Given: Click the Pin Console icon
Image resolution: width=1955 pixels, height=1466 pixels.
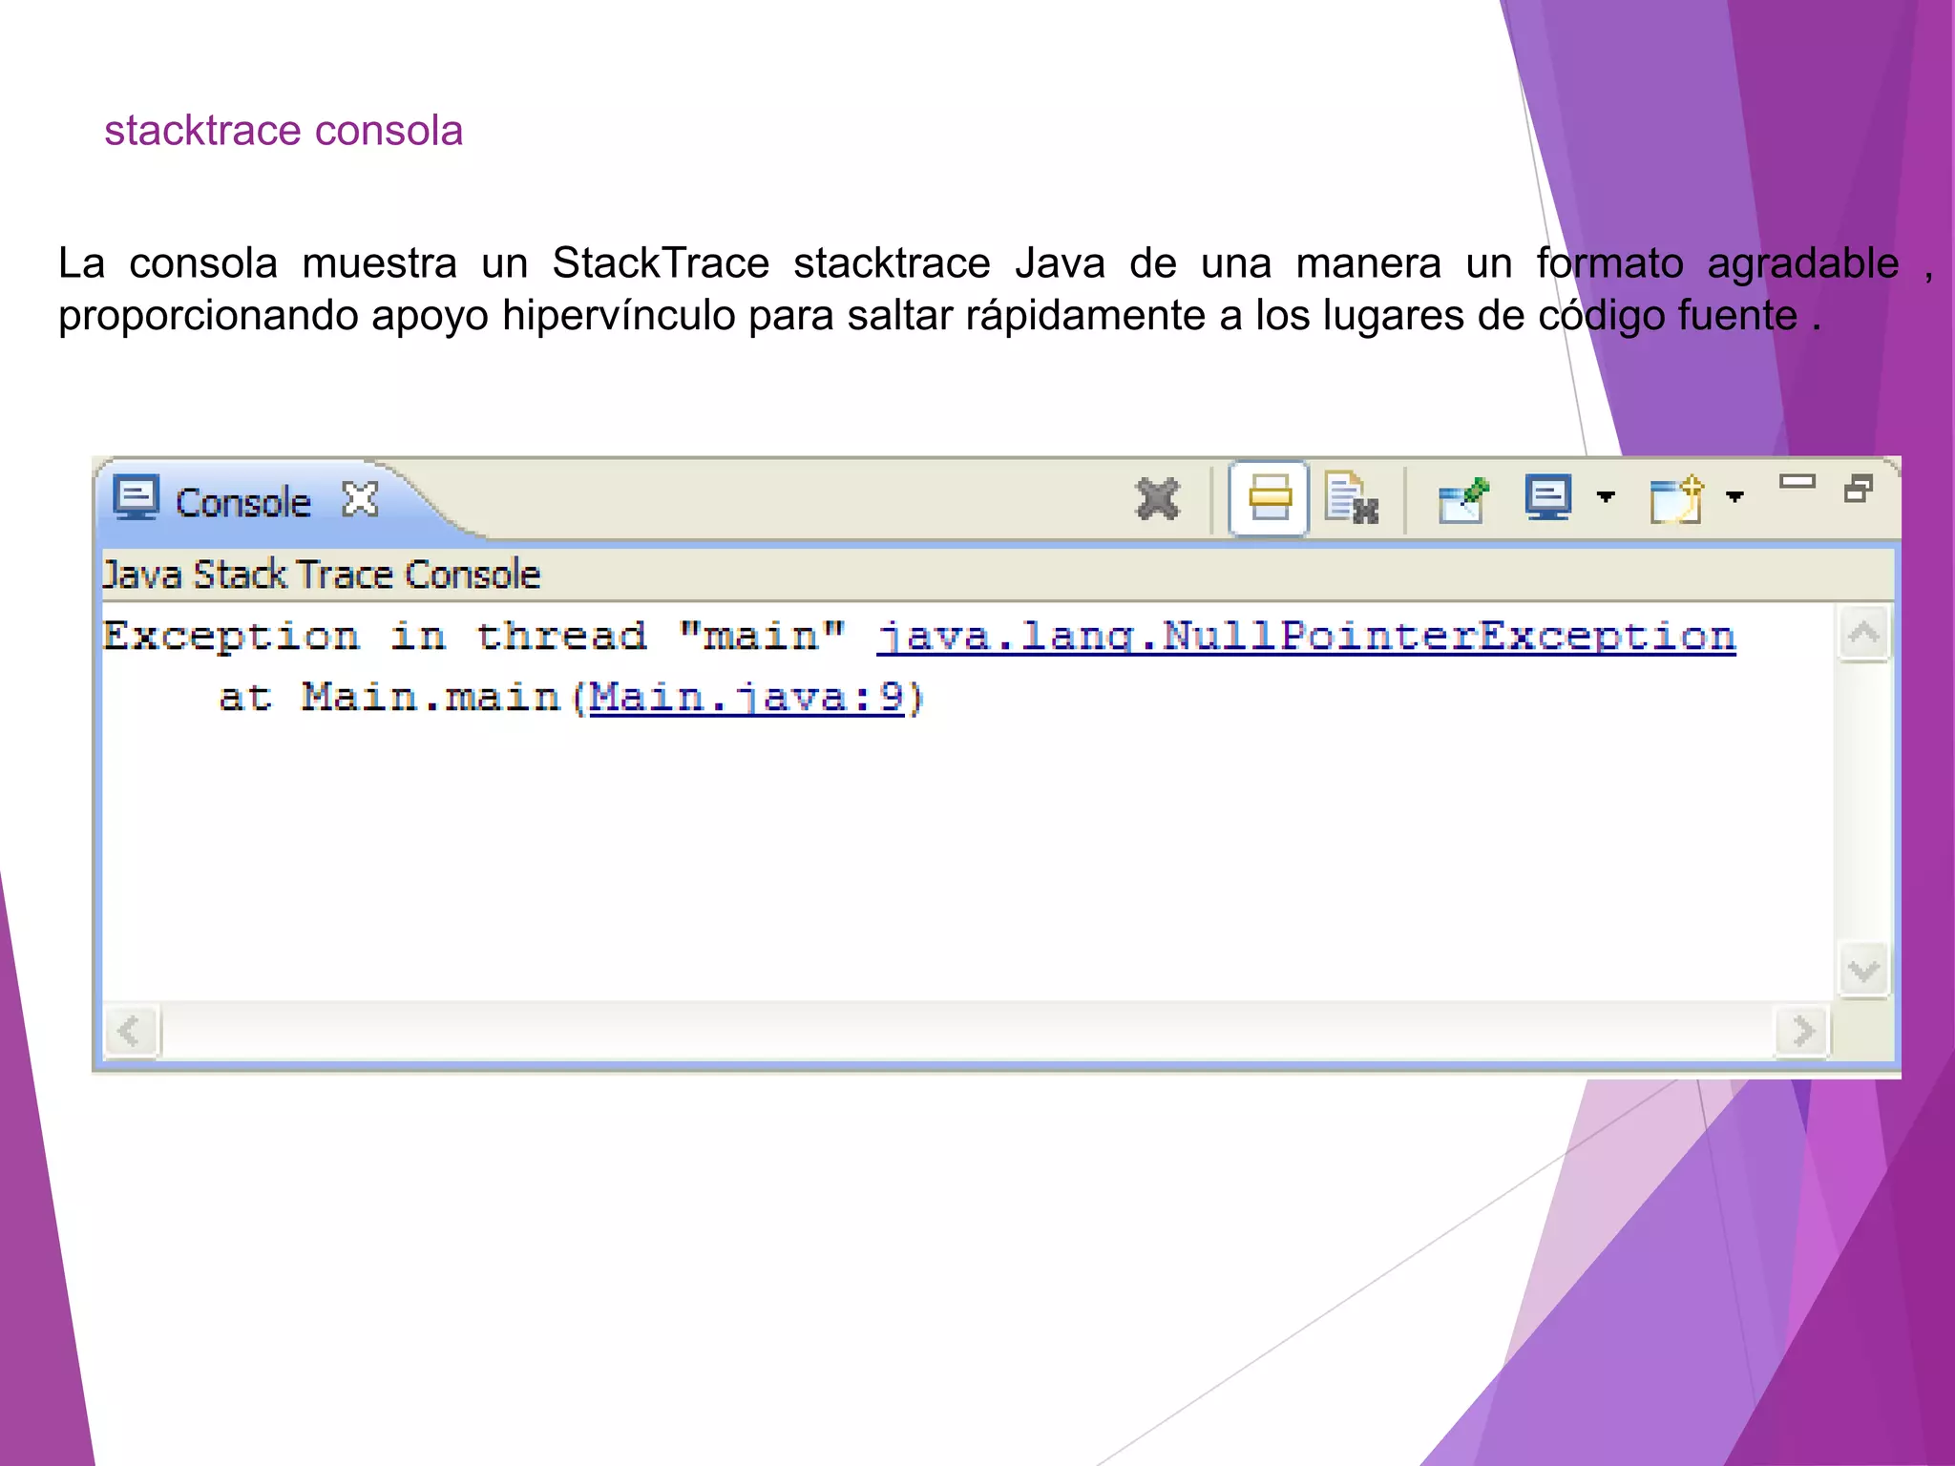Looking at the screenshot, I should 1463,500.
